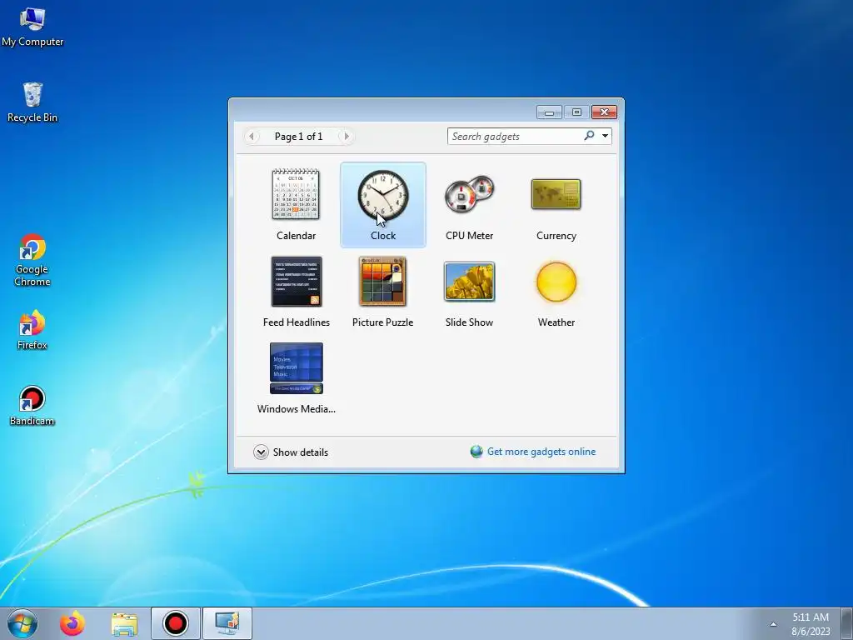The image size is (853, 640).
Task: Click the gadget gallery taskbar button
Action: tap(227, 623)
